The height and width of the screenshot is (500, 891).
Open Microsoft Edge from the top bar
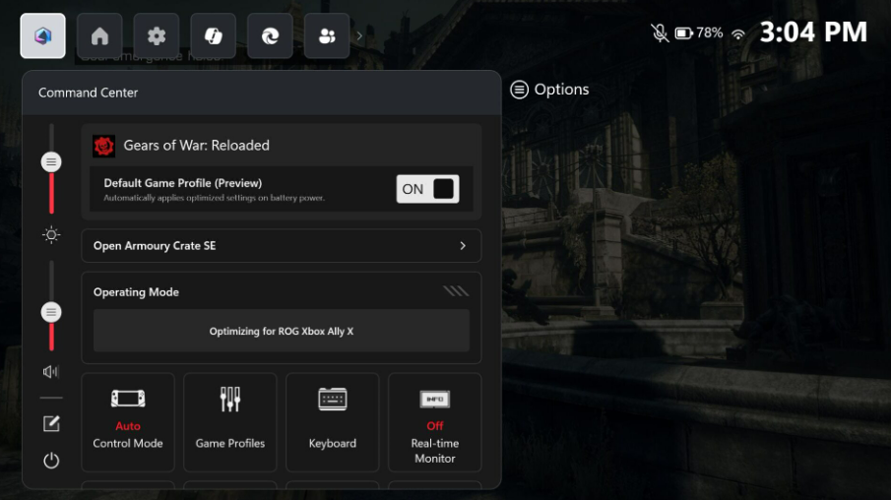[270, 36]
